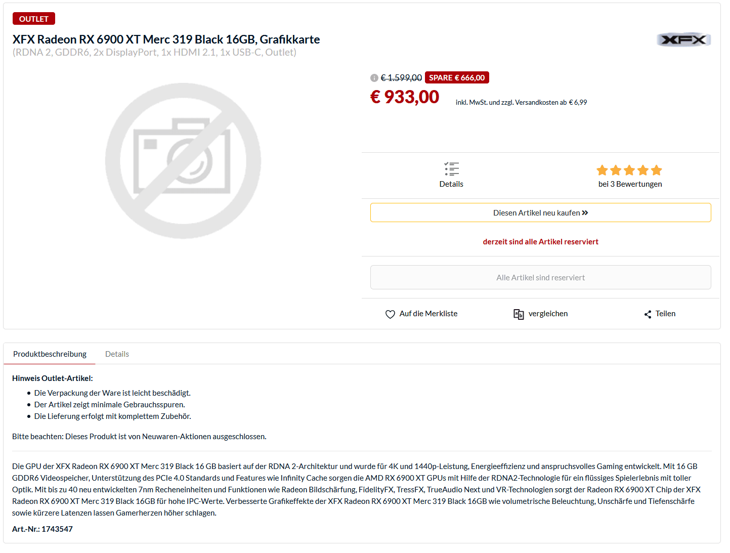
Task: Select the Produktbeschreibung tab
Action: pos(50,354)
